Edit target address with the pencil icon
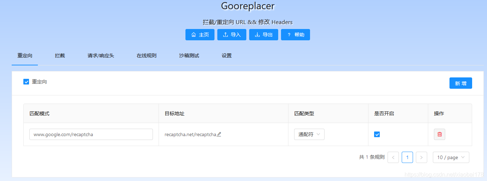487x181 pixels. coord(219,134)
